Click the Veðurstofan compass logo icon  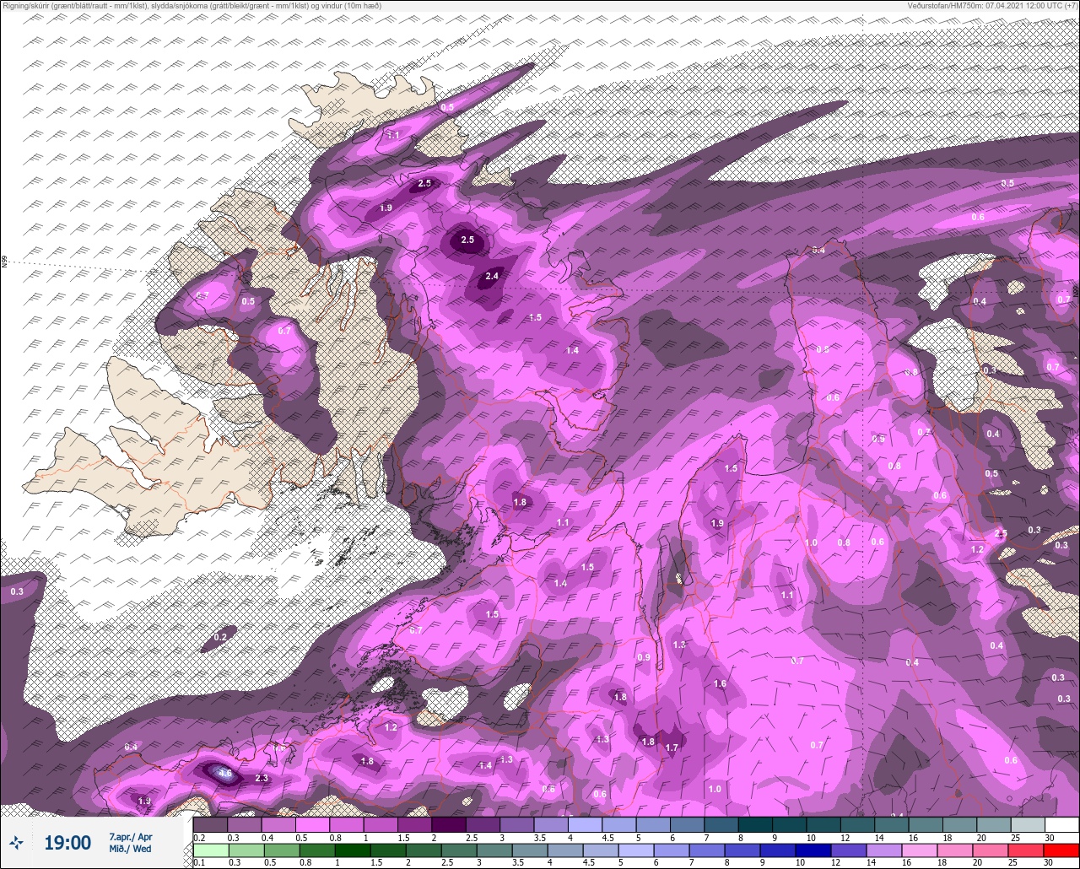(x=16, y=843)
